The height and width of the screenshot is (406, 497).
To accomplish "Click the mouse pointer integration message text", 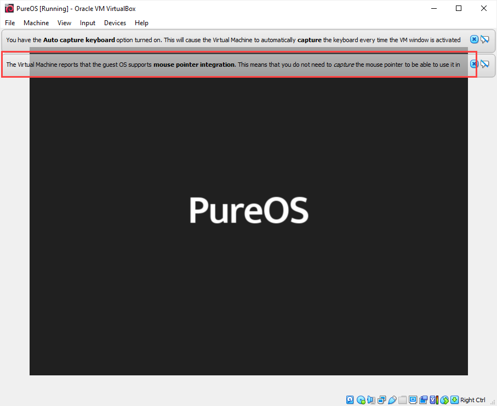I will coord(233,65).
